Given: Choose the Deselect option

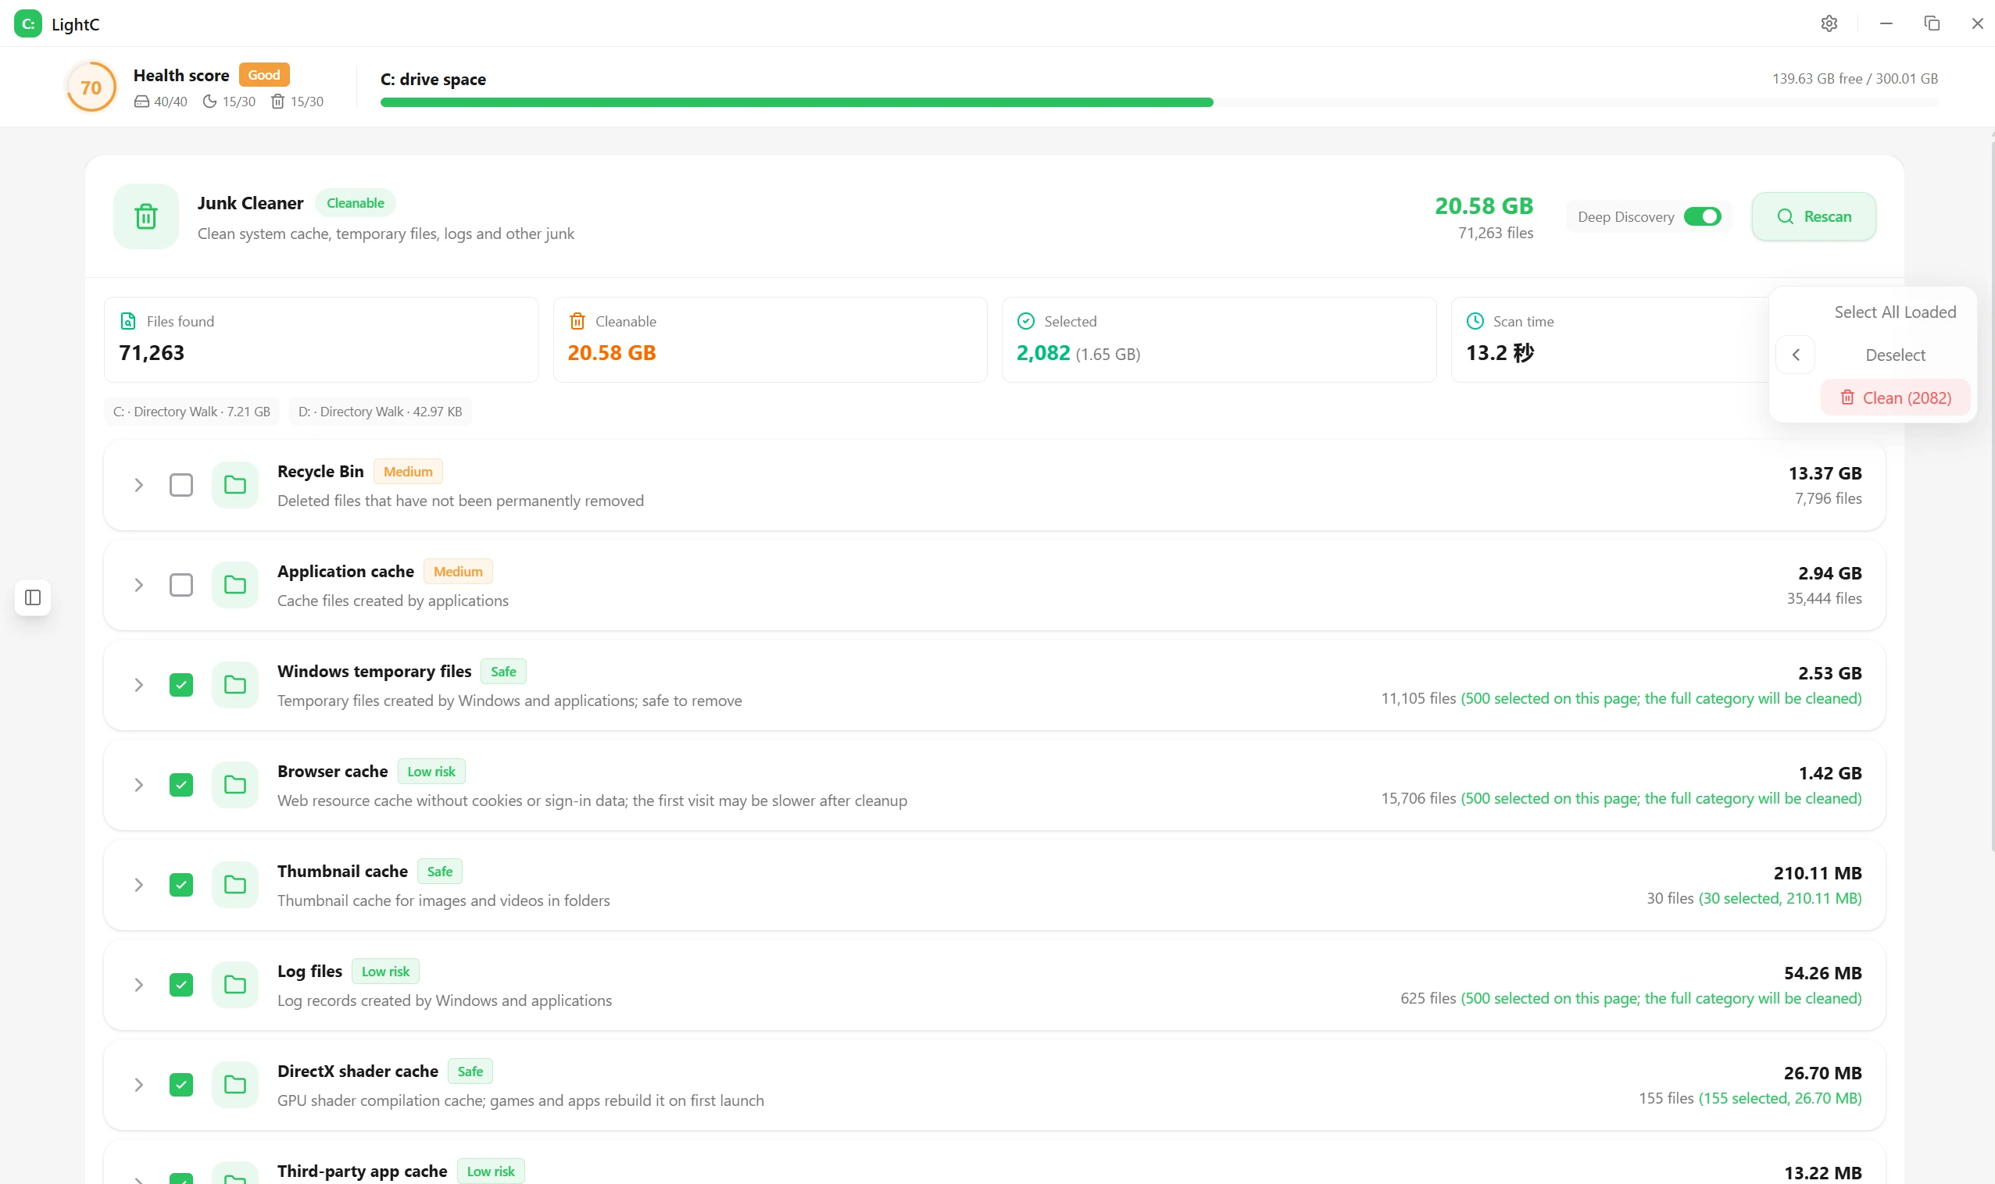Looking at the screenshot, I should (x=1895, y=355).
